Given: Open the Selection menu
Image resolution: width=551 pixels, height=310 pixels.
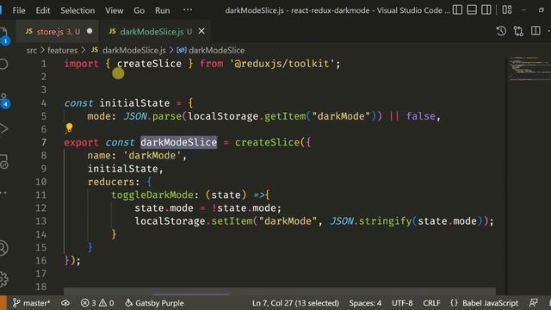Looking at the screenshot, I should (x=77, y=10).
